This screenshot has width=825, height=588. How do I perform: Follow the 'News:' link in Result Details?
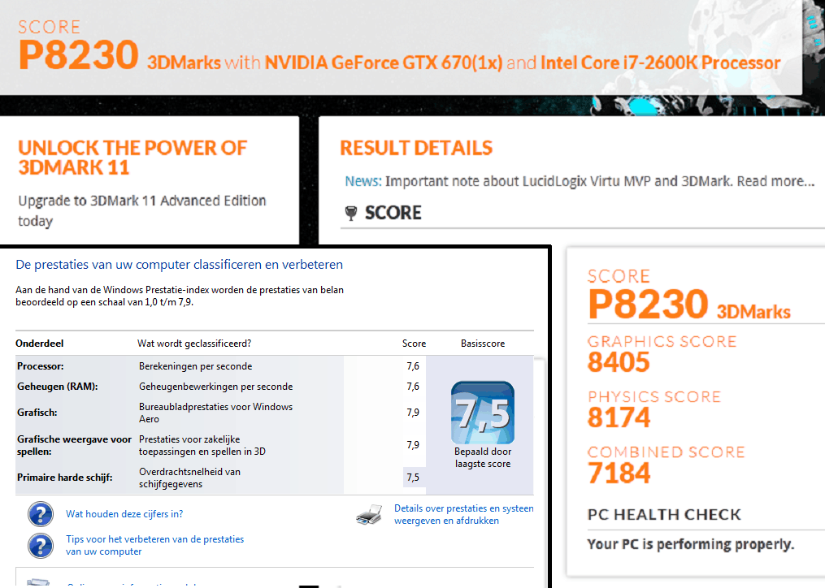point(363,181)
